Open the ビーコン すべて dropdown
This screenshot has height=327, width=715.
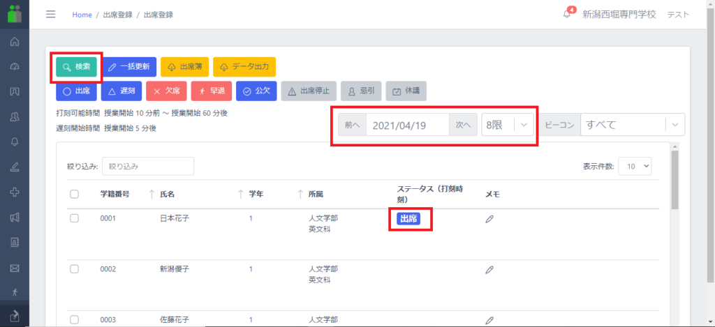pos(633,125)
